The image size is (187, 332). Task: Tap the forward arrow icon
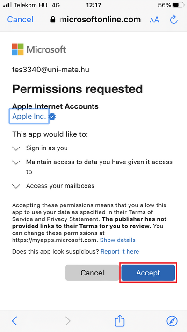tap(68, 321)
